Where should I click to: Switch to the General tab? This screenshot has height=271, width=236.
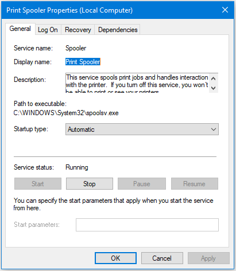tap(20, 29)
